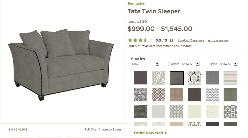This screenshot has height=138, width=248.
Task: Click Order a Swatch
Action: point(150,133)
